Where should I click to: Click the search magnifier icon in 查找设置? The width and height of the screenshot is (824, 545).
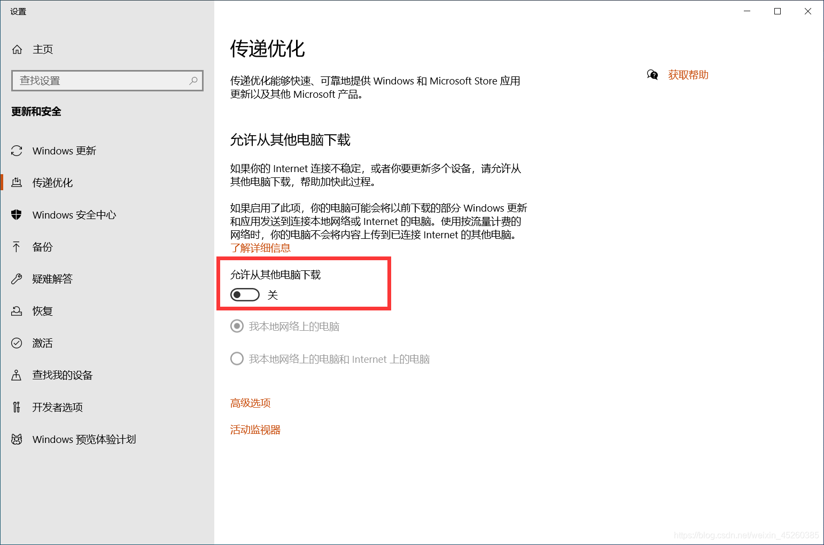193,81
